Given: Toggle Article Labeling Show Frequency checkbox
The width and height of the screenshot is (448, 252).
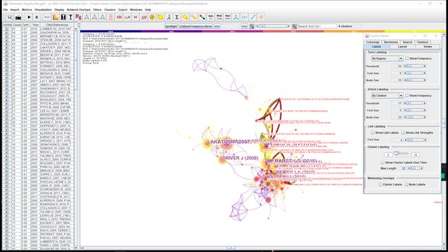Looking at the screenshot, I should [407, 96].
